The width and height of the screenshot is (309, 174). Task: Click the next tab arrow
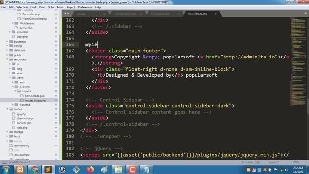[x=68, y=14]
